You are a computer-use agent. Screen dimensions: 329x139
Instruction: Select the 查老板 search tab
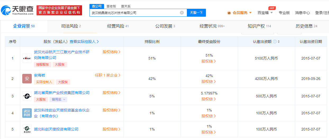click(111, 6)
